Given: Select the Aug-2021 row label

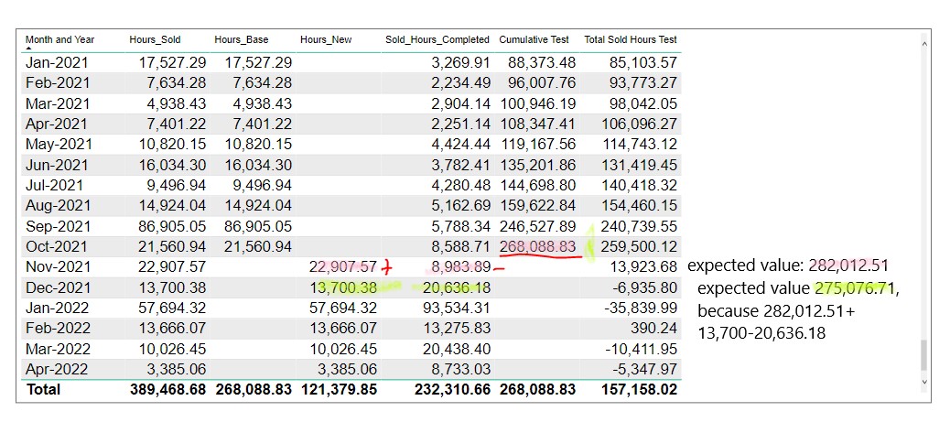Looking at the screenshot, I should point(58,206).
